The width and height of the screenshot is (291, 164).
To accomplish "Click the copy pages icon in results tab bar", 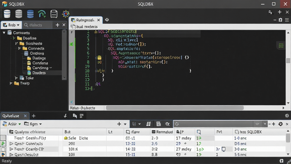I will pos(75,116).
